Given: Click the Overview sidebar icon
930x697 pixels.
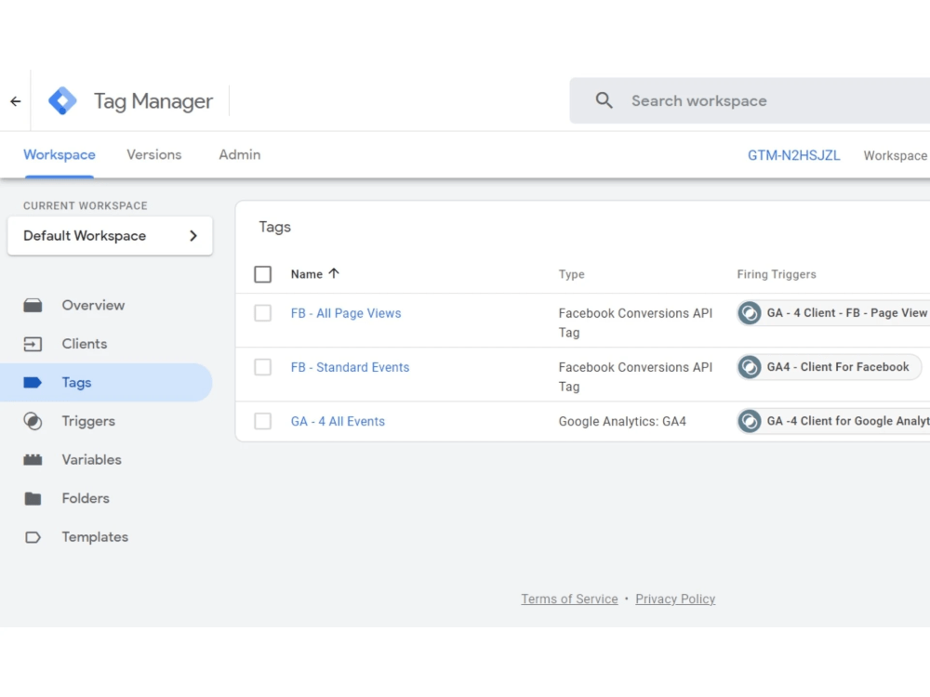Looking at the screenshot, I should click(33, 305).
